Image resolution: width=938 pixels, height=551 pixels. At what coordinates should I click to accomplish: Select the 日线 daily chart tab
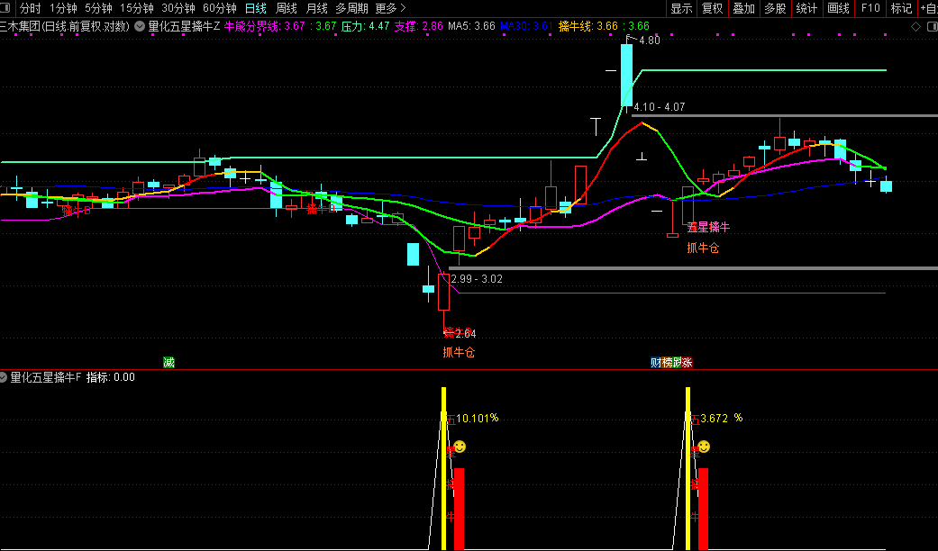click(255, 8)
